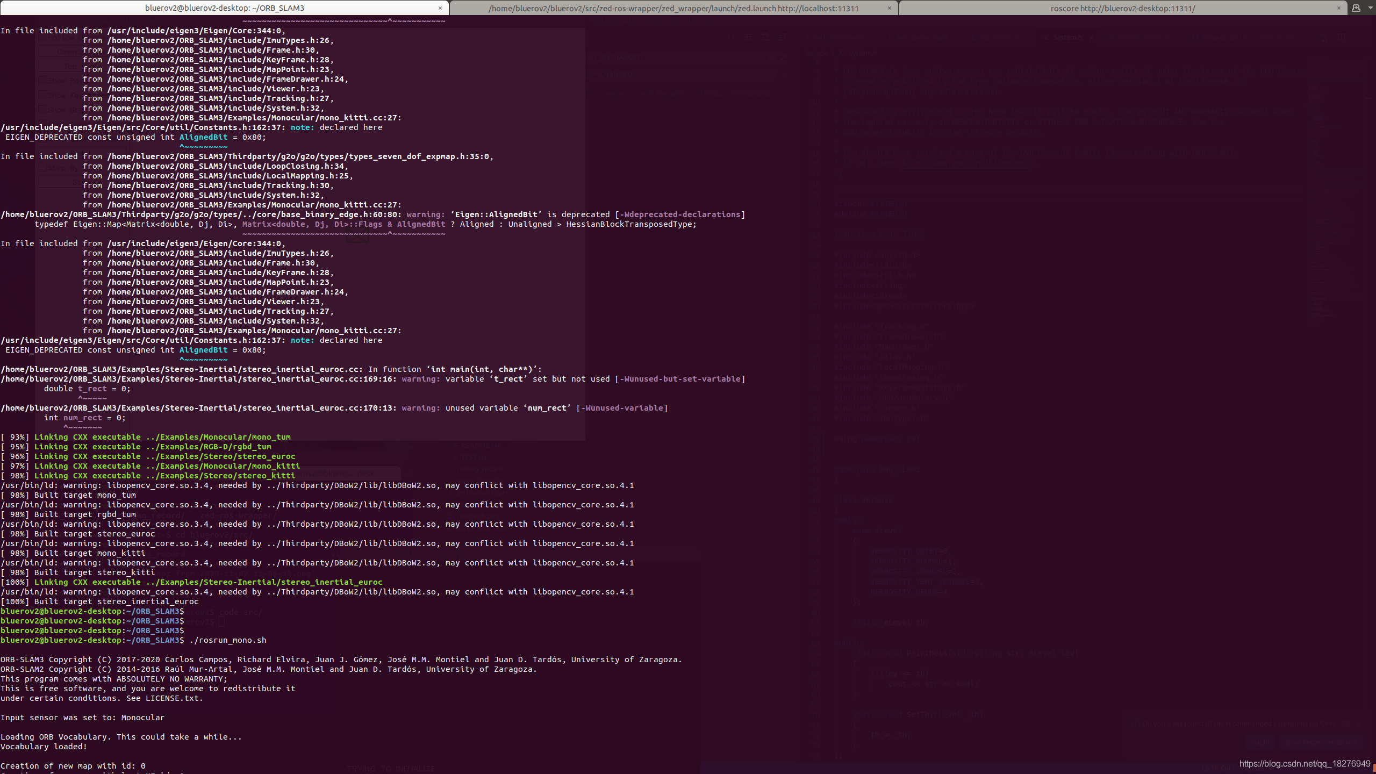Click the 'Creation of new map with id: 0' line
The width and height of the screenshot is (1376, 774).
[73, 766]
